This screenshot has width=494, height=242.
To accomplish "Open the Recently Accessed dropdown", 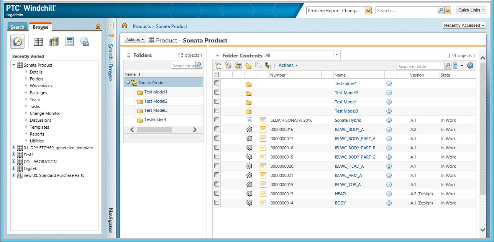I will pos(464,25).
